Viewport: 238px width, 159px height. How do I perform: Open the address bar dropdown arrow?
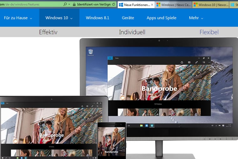[x=69, y=5]
